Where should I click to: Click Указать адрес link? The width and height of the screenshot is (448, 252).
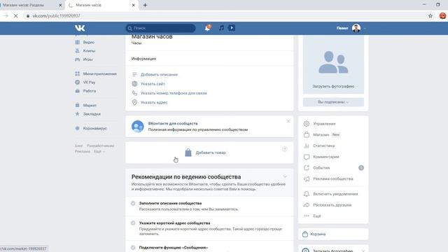(154, 102)
